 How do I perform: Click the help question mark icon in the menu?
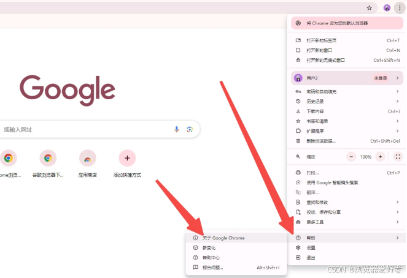pos(298,238)
